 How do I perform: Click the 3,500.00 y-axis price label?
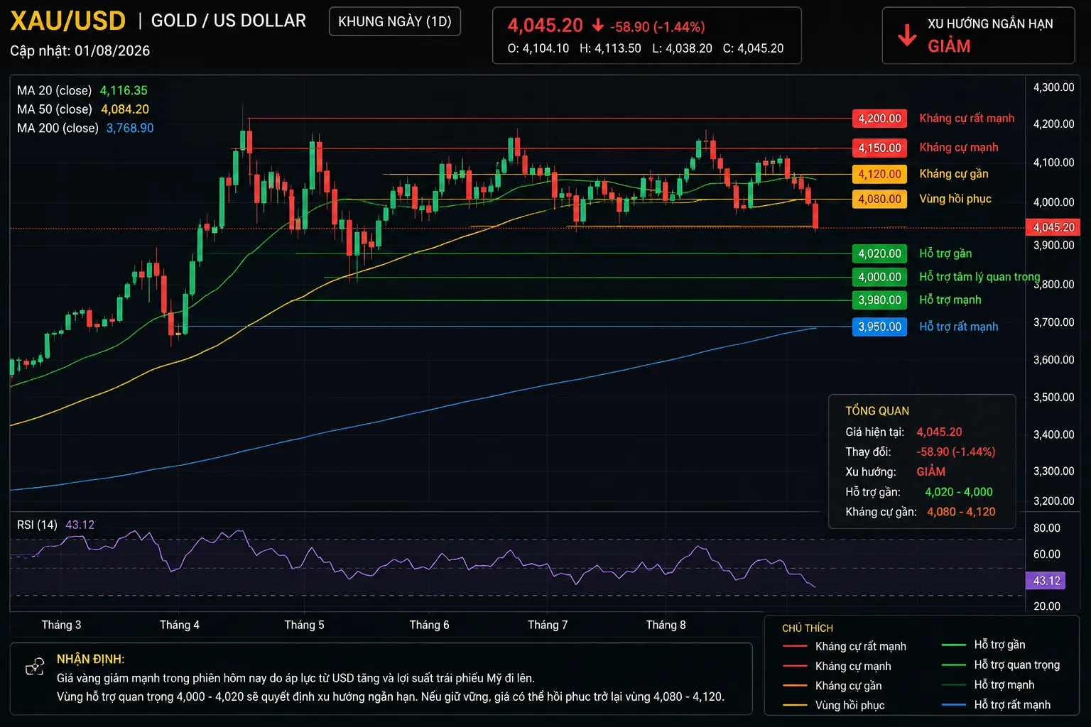[x=1053, y=397]
